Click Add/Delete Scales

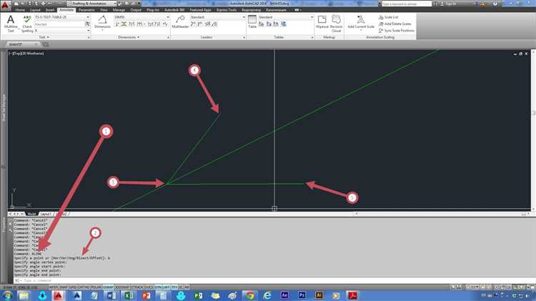pyautogui.click(x=394, y=24)
